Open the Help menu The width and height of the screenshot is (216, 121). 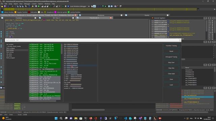53,4
